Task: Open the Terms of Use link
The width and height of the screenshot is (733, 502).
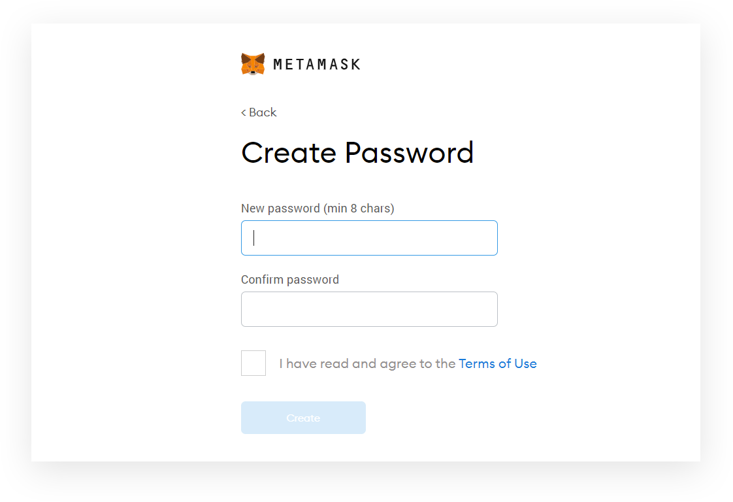Action: (498, 363)
